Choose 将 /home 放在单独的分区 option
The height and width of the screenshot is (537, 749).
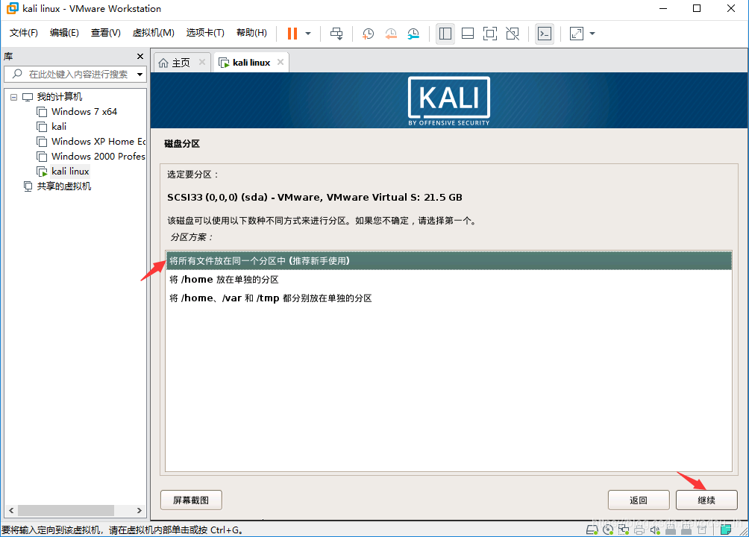pos(448,280)
